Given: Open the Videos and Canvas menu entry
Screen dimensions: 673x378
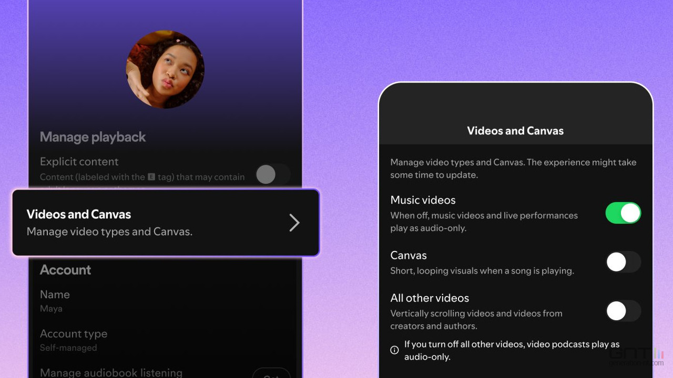Looking at the screenshot, I should click(x=158, y=223).
